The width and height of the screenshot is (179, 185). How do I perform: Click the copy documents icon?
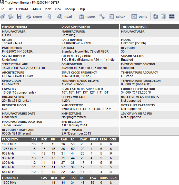[x=164, y=16]
